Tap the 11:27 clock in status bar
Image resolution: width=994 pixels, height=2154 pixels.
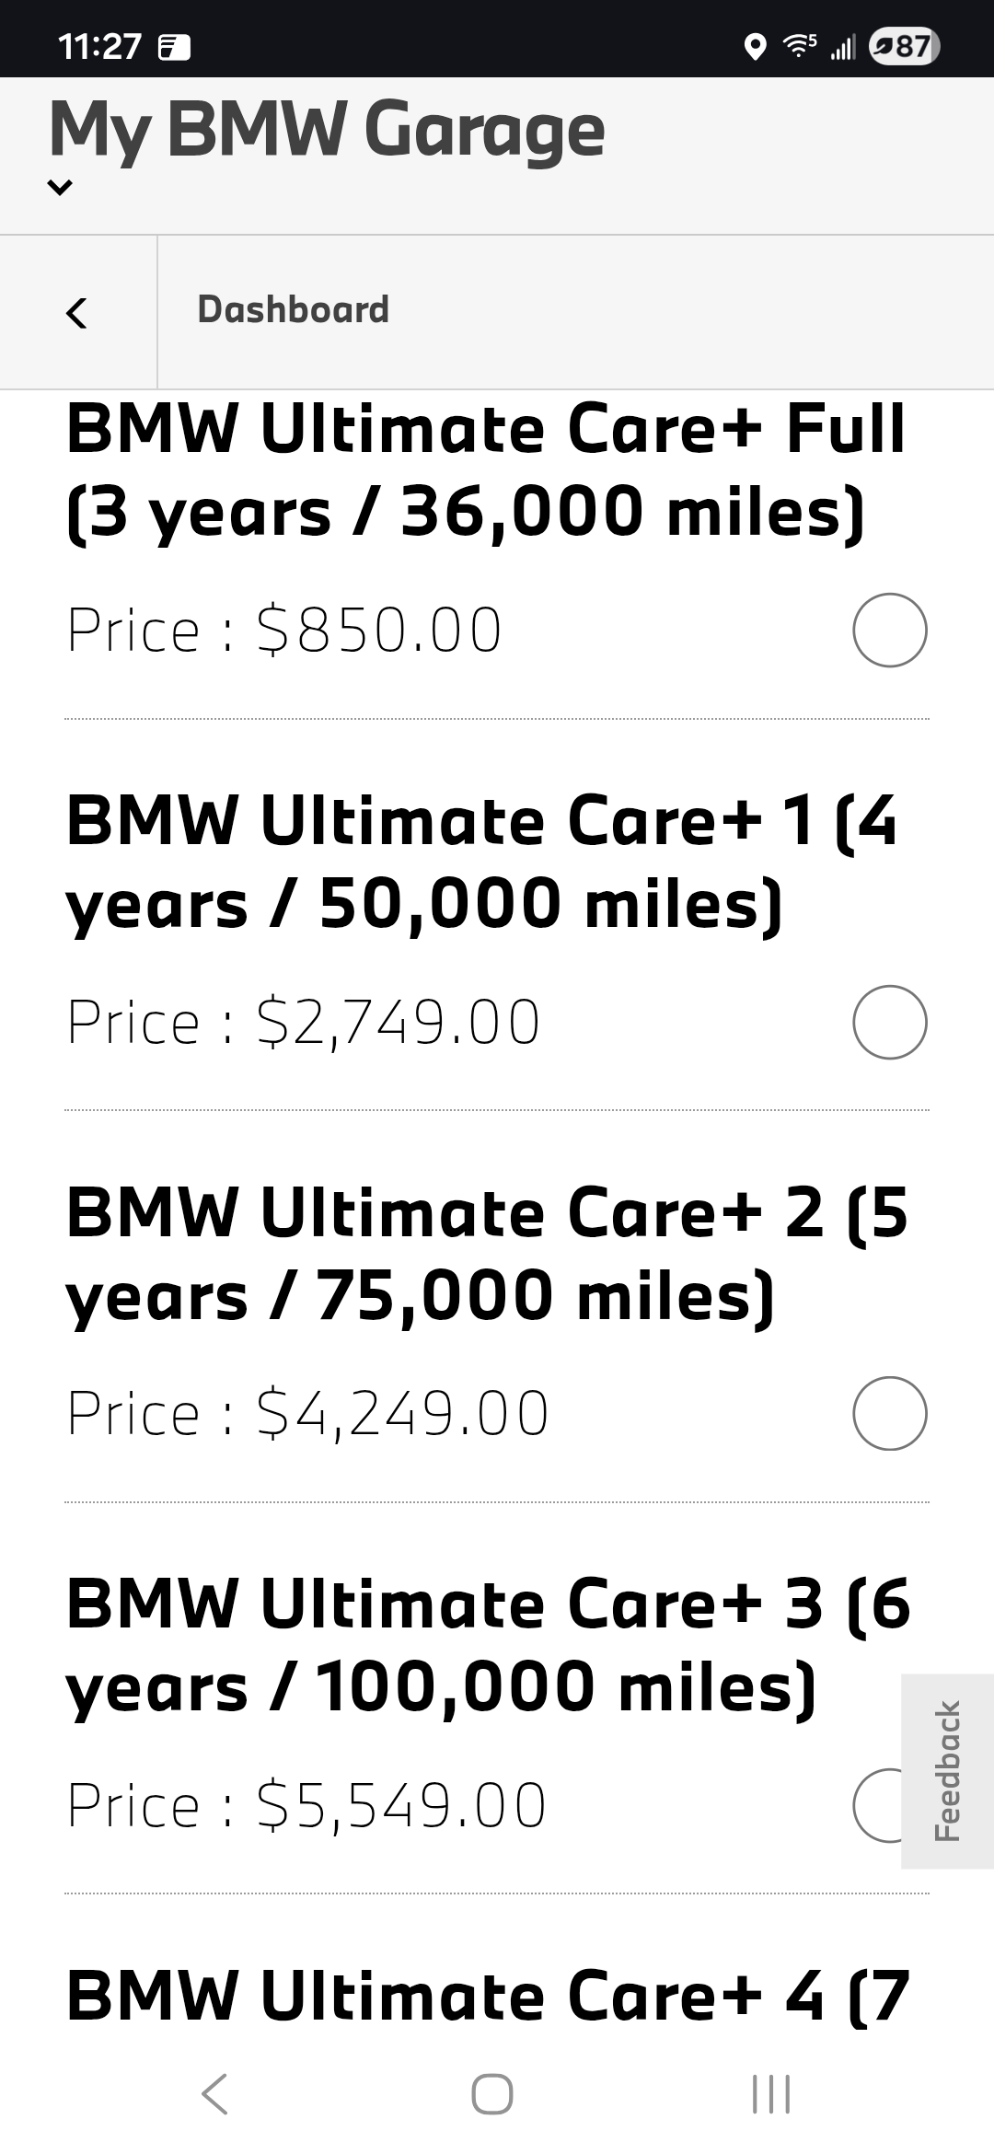[99, 46]
